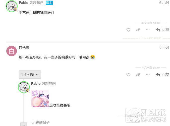The height and width of the screenshot is (126, 170).
Task: Collapse the 1 个回复 replies section
Action: (30, 75)
